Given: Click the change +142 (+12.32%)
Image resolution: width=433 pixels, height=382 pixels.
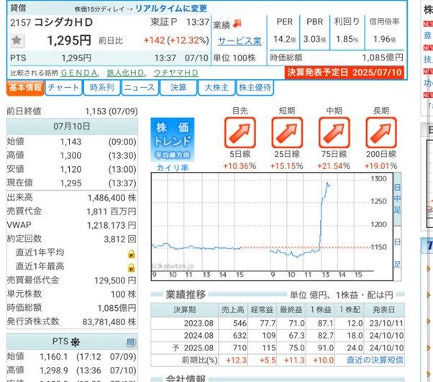Looking at the screenshot, I should point(176,40).
